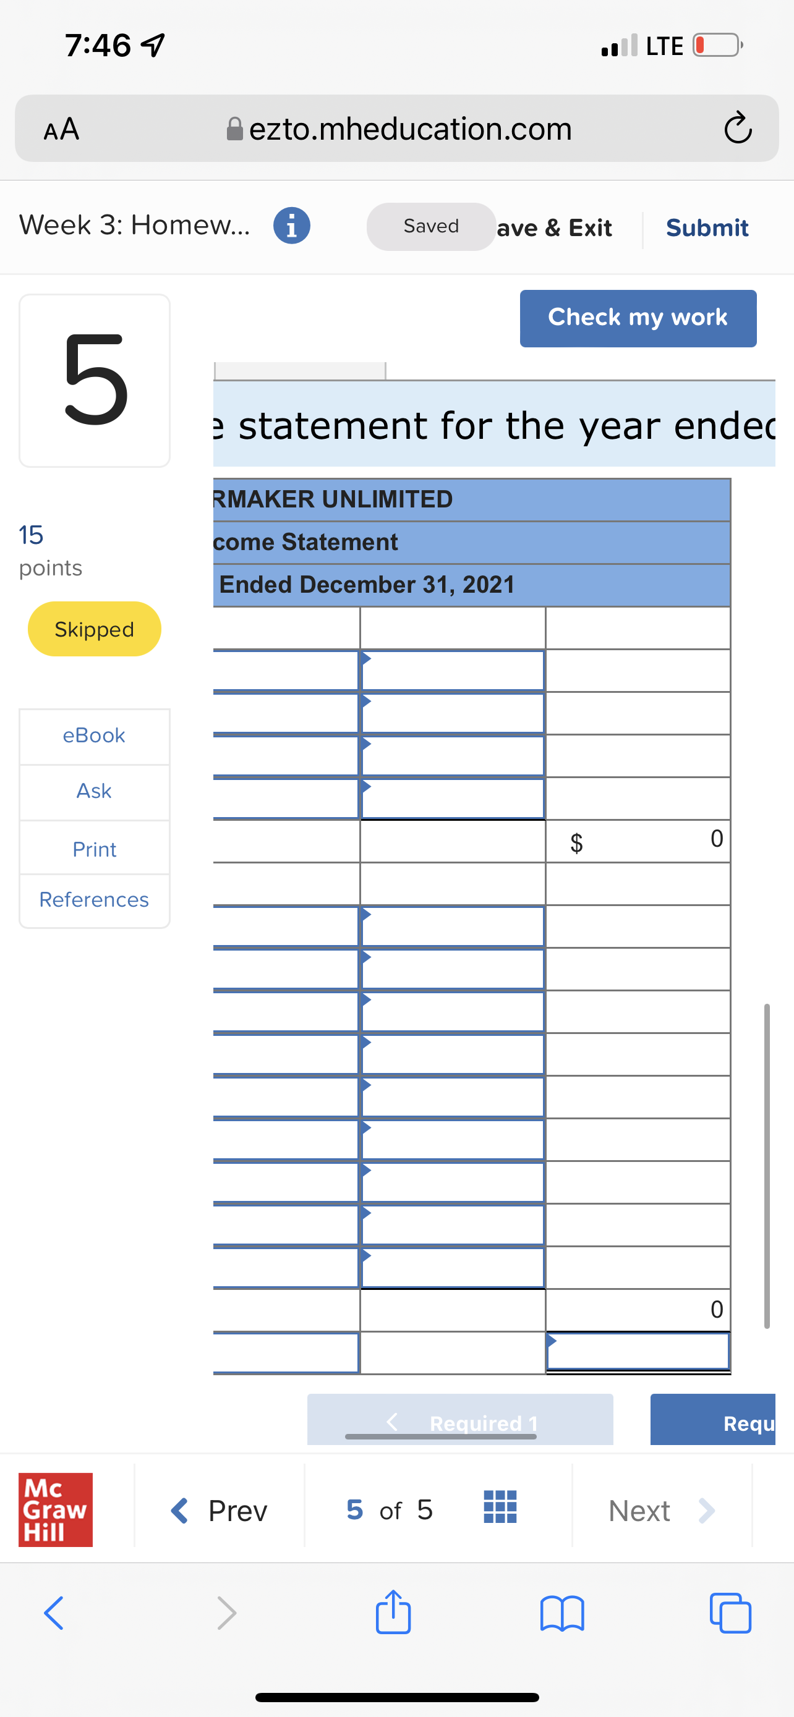The width and height of the screenshot is (794, 1717).
Task: Go back using Safari's back chevron
Action: pos(53,1614)
